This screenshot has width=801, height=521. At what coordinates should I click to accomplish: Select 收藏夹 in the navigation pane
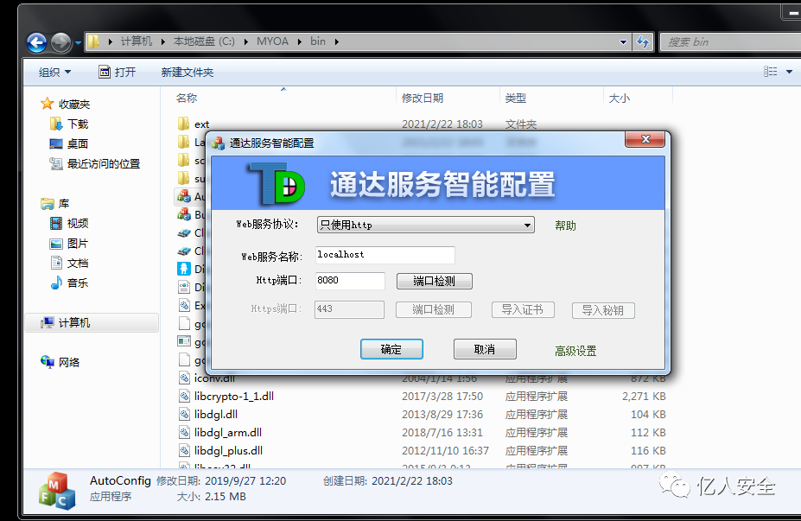66,105
